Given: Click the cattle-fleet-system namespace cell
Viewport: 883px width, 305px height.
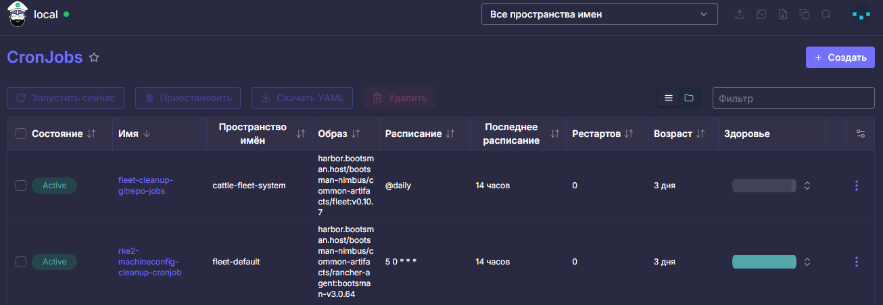Looking at the screenshot, I should click(249, 186).
